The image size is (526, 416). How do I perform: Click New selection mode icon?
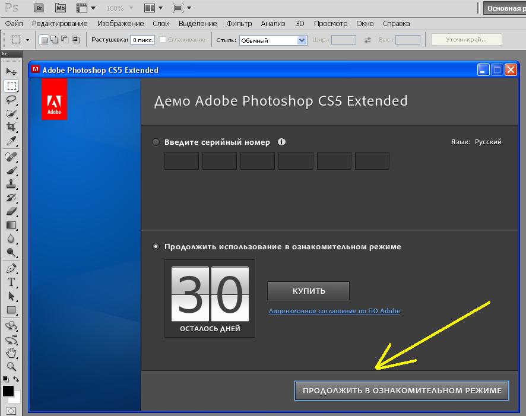point(44,40)
